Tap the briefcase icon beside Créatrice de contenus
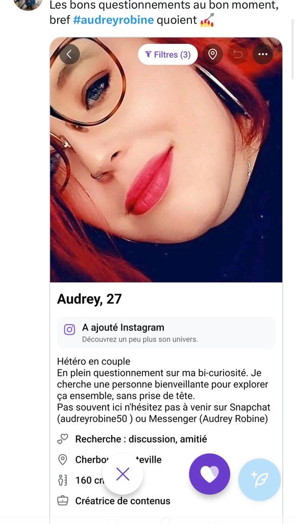 62,500
